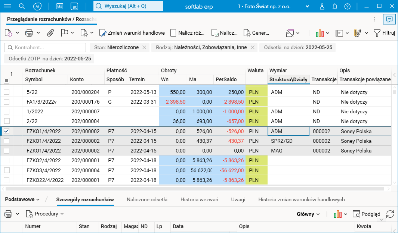Open the chat comments panel icon
This screenshot has height=233, width=398.
point(389,19)
